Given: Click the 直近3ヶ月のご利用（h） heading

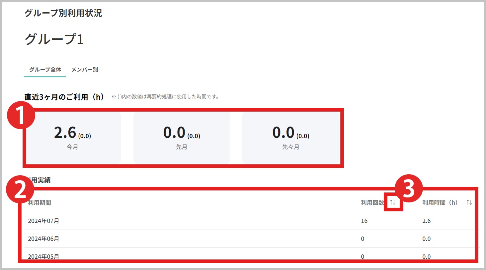Looking at the screenshot, I should (64, 97).
